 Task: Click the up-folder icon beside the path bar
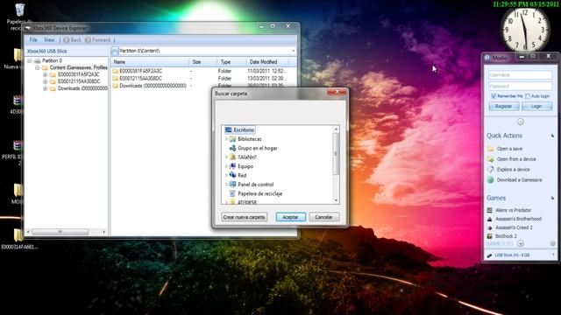[x=115, y=51]
